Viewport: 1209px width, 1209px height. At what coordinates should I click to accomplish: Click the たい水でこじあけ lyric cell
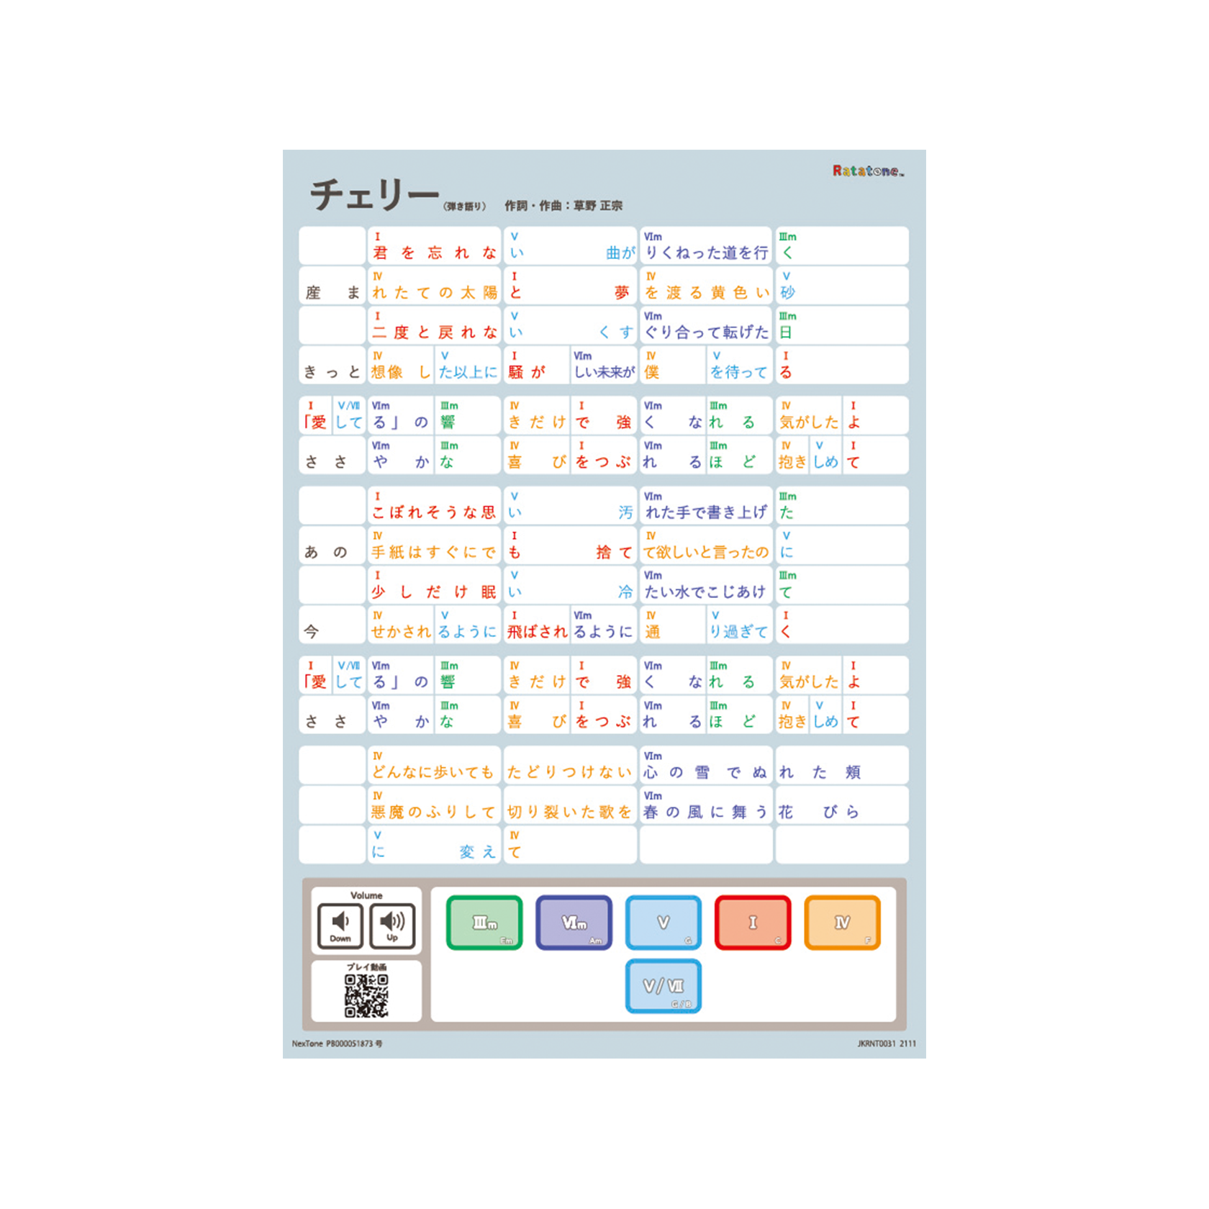706,585
